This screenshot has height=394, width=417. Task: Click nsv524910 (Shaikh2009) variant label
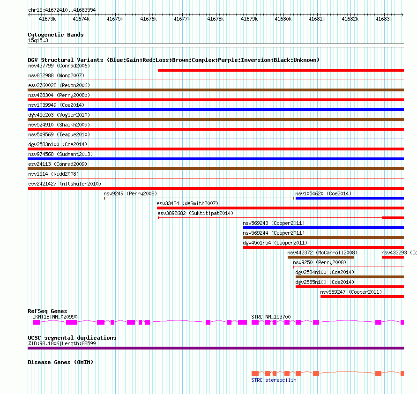[x=59, y=125]
